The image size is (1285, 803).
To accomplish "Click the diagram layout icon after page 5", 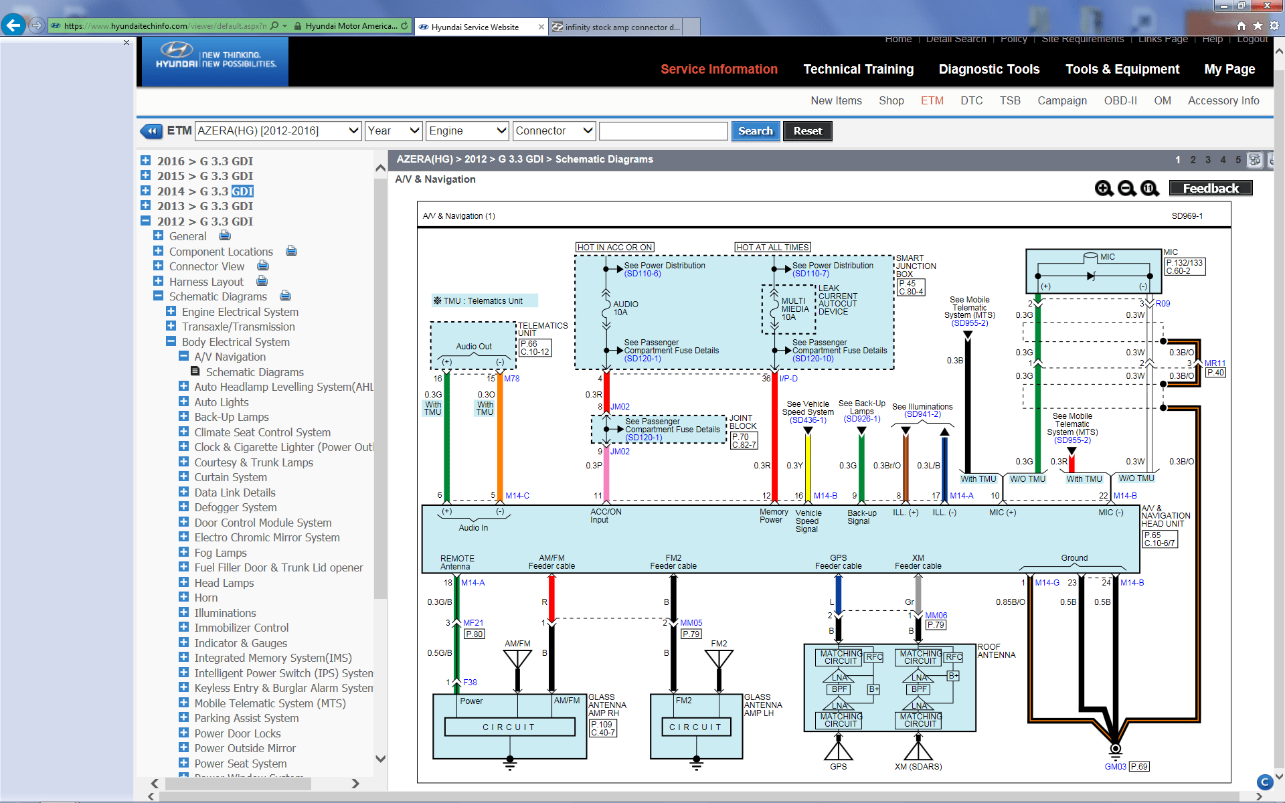I will point(1254,160).
